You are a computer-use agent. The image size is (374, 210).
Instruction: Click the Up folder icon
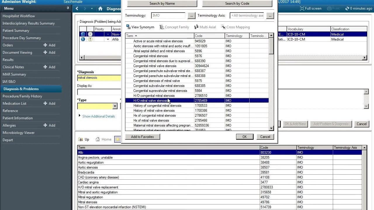tap(81, 139)
